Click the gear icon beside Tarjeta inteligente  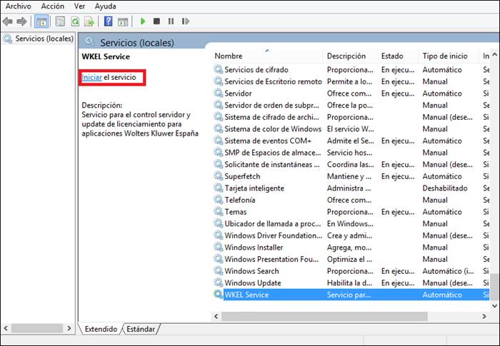[218, 188]
